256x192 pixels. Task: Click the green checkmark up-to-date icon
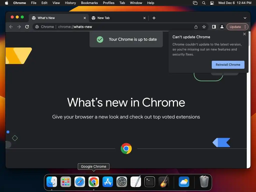(100, 39)
